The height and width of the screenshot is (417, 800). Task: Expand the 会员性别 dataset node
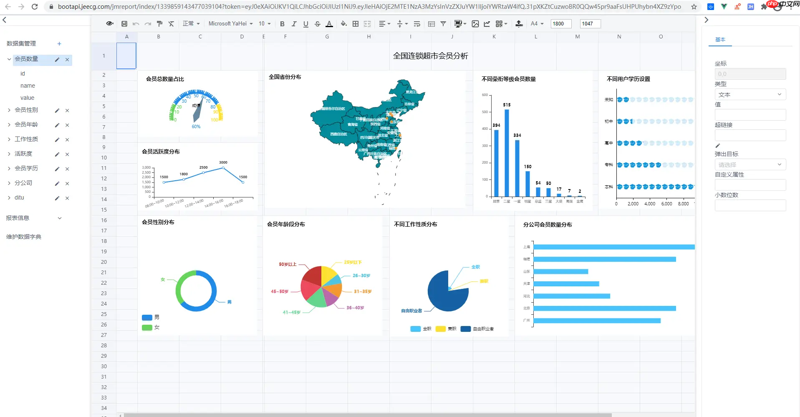pyautogui.click(x=9, y=110)
